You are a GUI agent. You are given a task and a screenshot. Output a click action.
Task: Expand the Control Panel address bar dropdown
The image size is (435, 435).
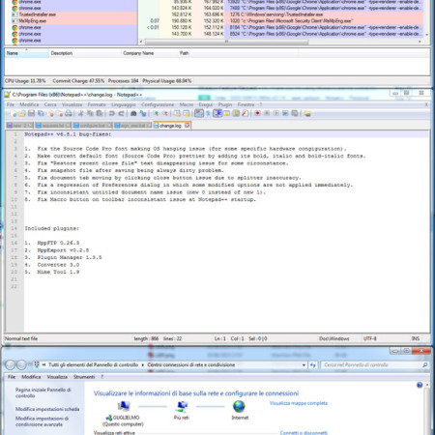[x=304, y=365]
